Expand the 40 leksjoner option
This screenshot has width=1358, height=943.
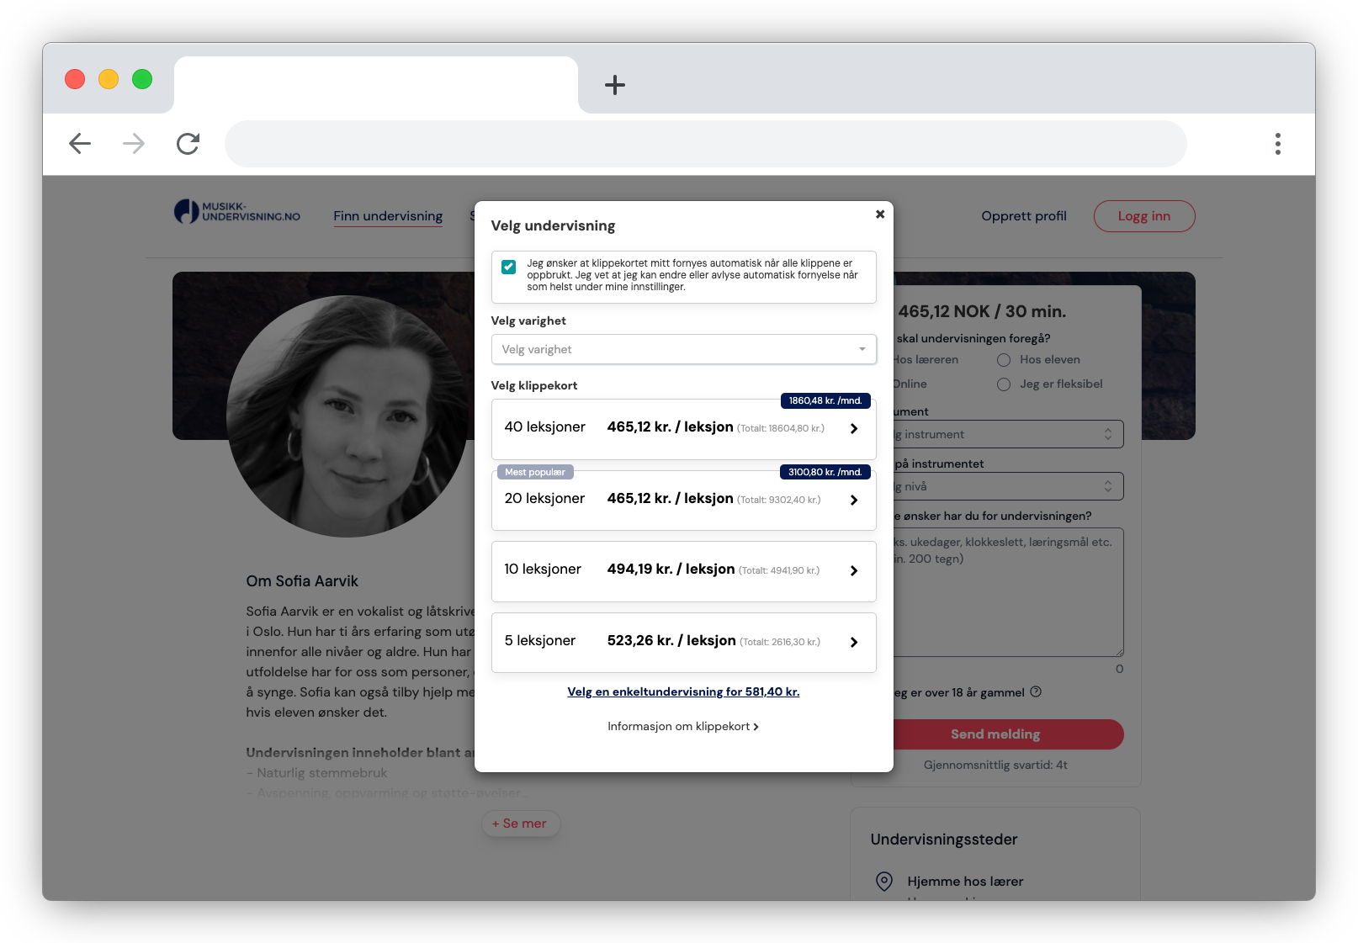click(x=853, y=428)
